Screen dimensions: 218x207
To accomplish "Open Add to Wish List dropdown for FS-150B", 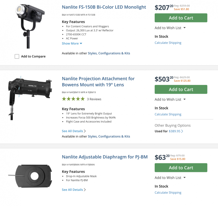I will [x=170, y=28].
